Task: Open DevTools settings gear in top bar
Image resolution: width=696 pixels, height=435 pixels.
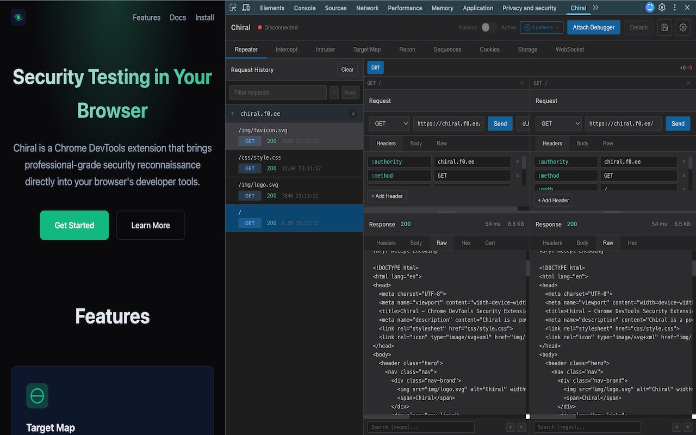Action: [662, 8]
